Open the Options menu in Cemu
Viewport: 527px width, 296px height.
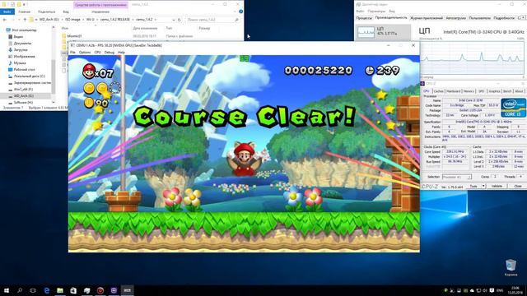85,53
